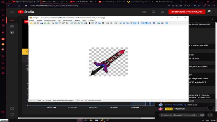The image size is (217, 122).
Task: Click the gray sphere icon in Imagine toolbar
Action: point(86,23)
